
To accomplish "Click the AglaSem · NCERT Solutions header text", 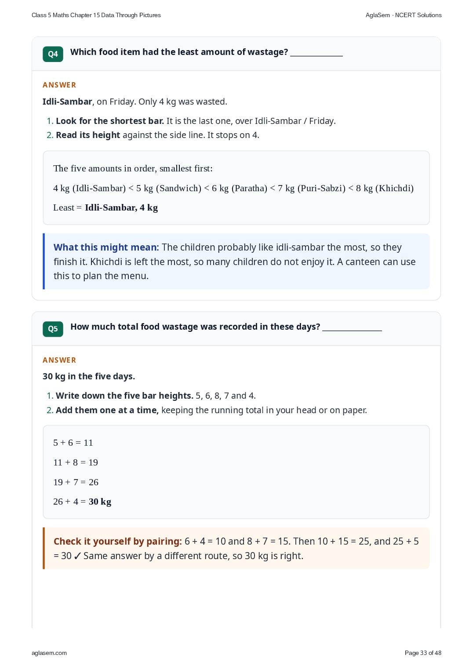I will tap(404, 15).
